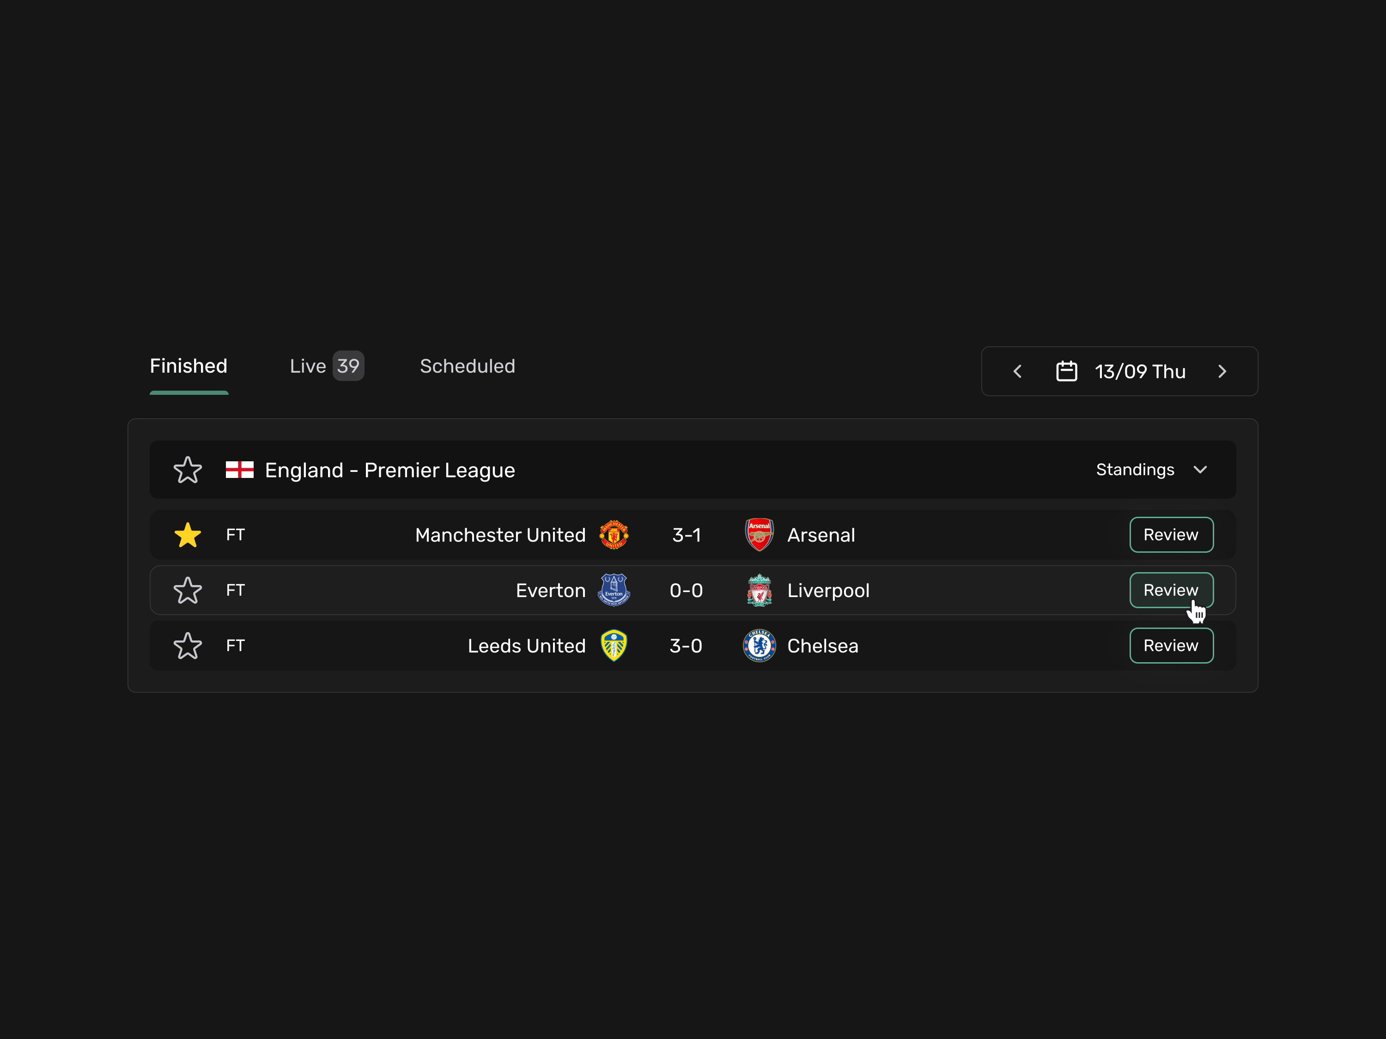Open Review for Manchester United vs Arsenal
Viewport: 1386px width, 1039px height.
point(1171,535)
